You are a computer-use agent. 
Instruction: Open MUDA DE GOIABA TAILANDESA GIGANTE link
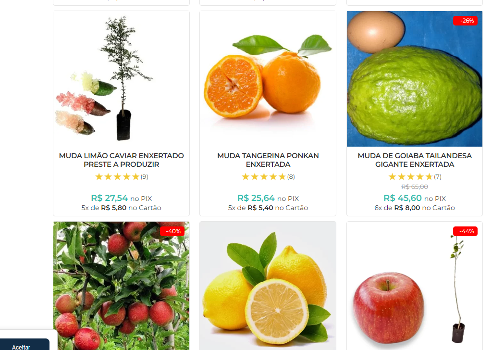[415, 160]
